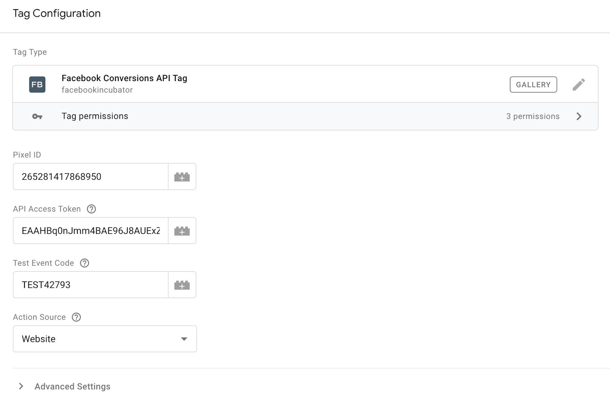Click the 'facebookincubator' author text

tap(97, 90)
